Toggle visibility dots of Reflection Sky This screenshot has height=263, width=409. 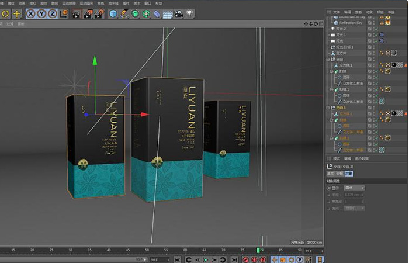click(370, 23)
